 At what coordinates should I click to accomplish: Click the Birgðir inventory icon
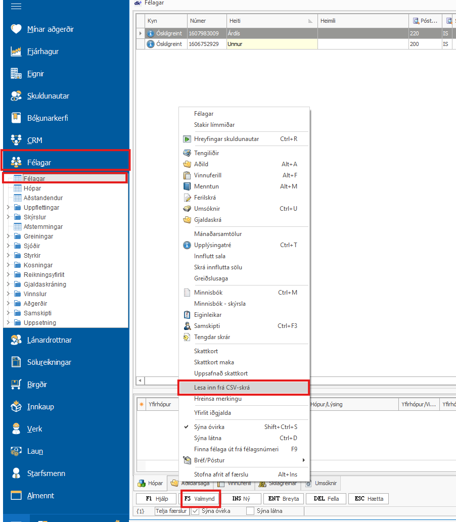(x=17, y=385)
